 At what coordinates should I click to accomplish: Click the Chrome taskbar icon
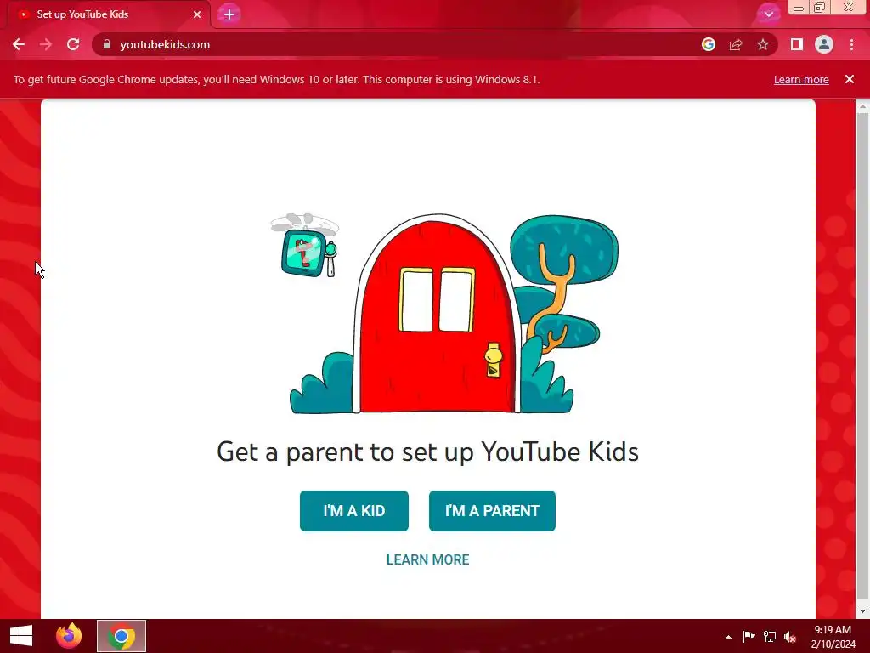[x=121, y=636]
